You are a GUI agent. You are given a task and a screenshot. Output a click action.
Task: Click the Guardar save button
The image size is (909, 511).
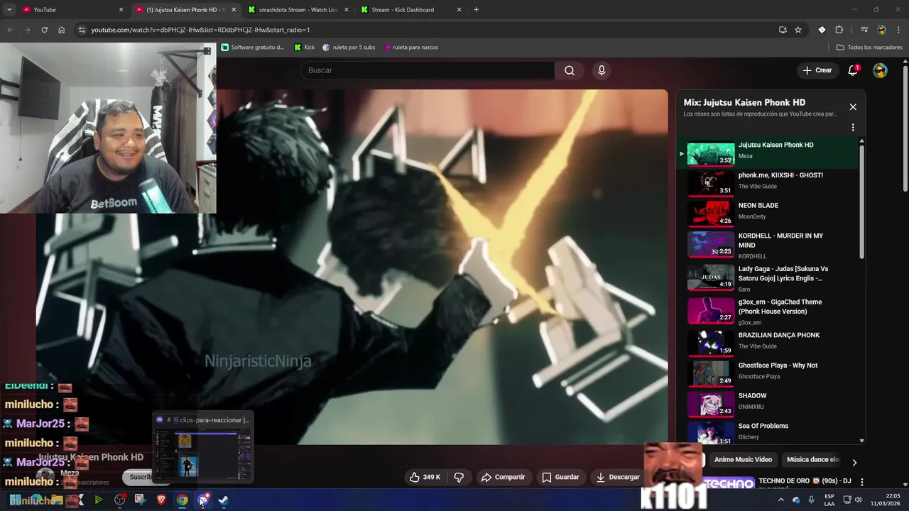[560, 477]
